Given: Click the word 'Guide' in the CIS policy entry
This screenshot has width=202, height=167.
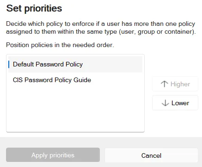Looking at the screenshot, I should (82, 80).
